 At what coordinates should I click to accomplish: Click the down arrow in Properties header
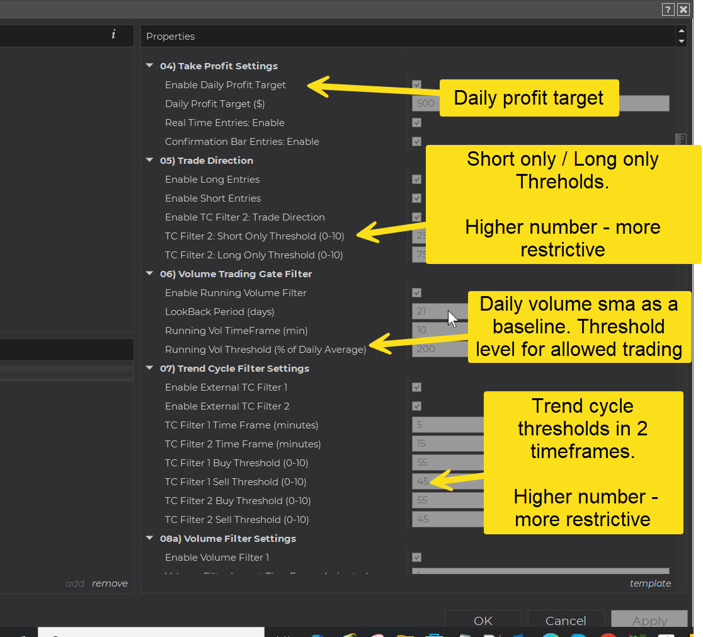pyautogui.click(x=681, y=42)
